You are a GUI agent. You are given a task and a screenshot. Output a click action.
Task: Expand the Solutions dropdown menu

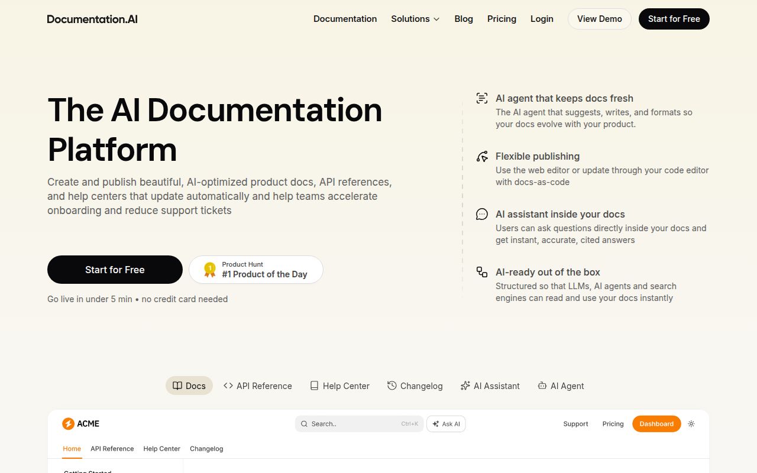click(x=415, y=19)
